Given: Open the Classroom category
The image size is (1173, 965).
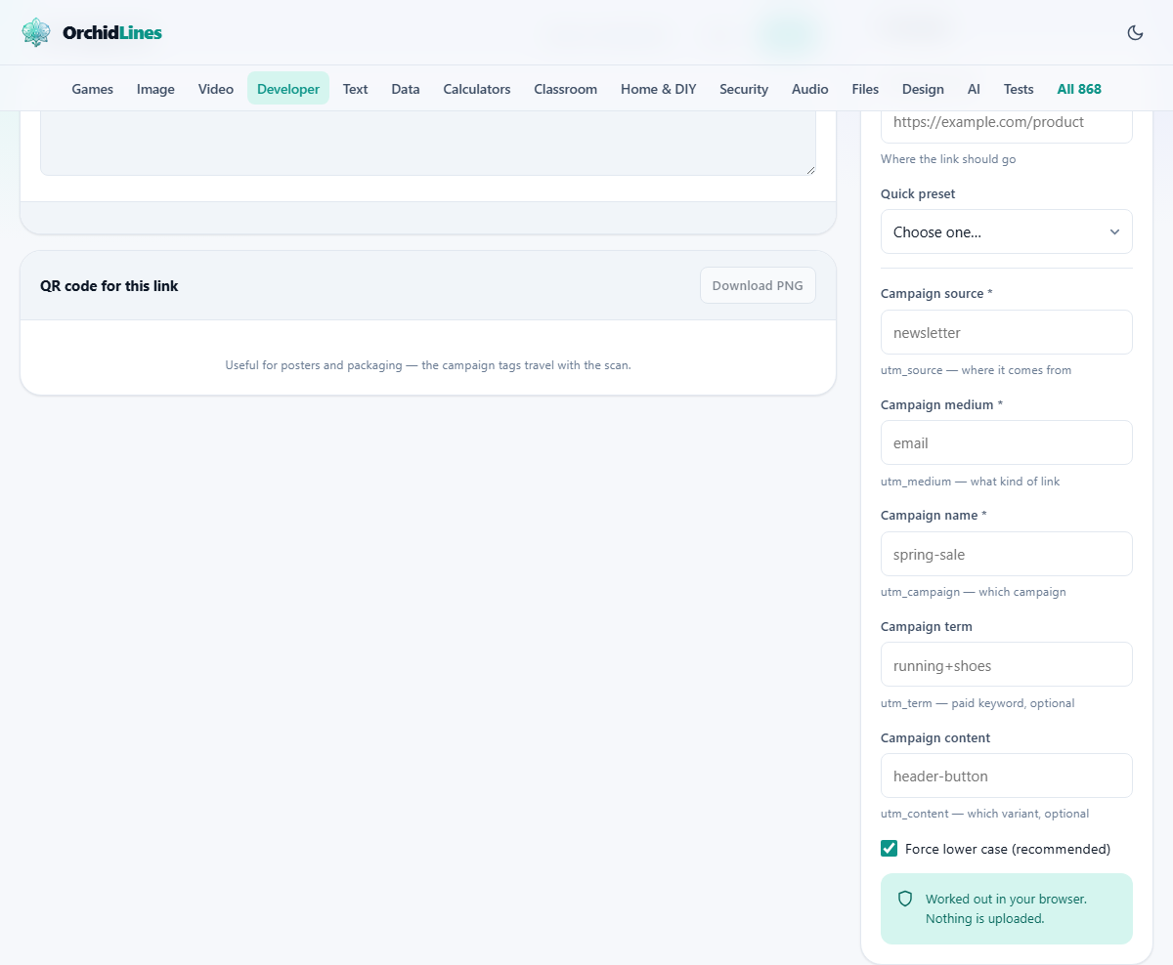Looking at the screenshot, I should [565, 89].
